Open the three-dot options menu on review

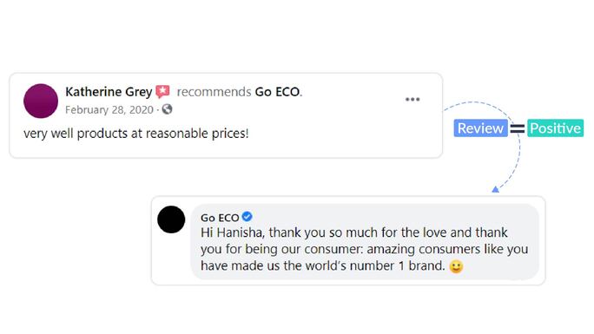[x=412, y=100]
